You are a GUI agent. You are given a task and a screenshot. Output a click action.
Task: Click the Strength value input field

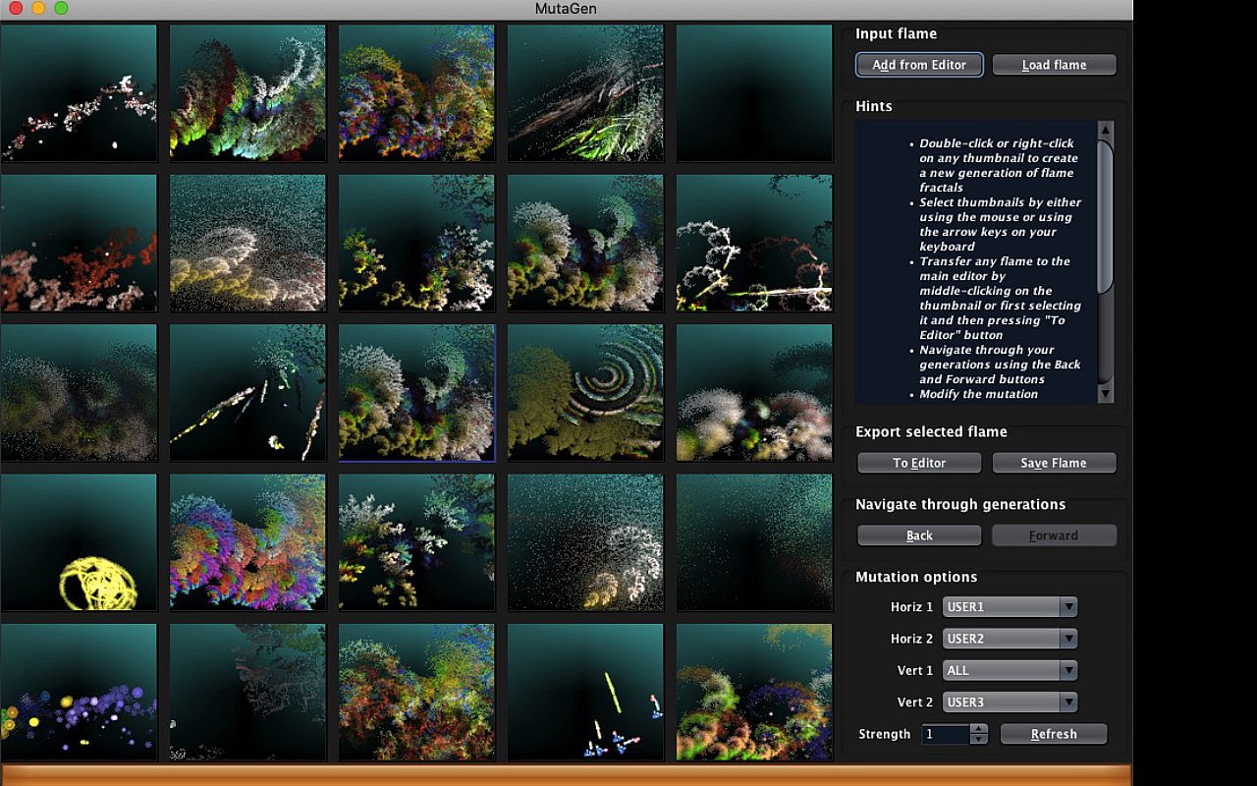coord(945,734)
